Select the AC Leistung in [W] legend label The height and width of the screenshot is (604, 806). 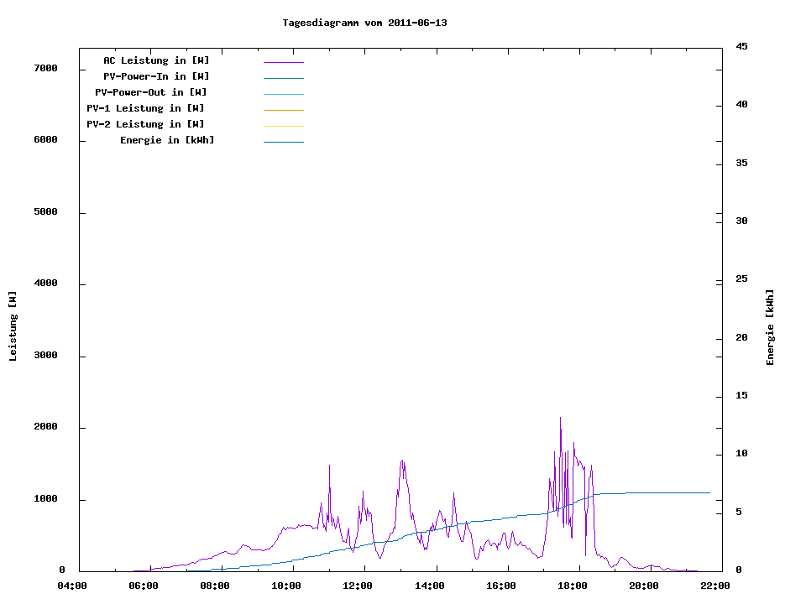pyautogui.click(x=156, y=60)
